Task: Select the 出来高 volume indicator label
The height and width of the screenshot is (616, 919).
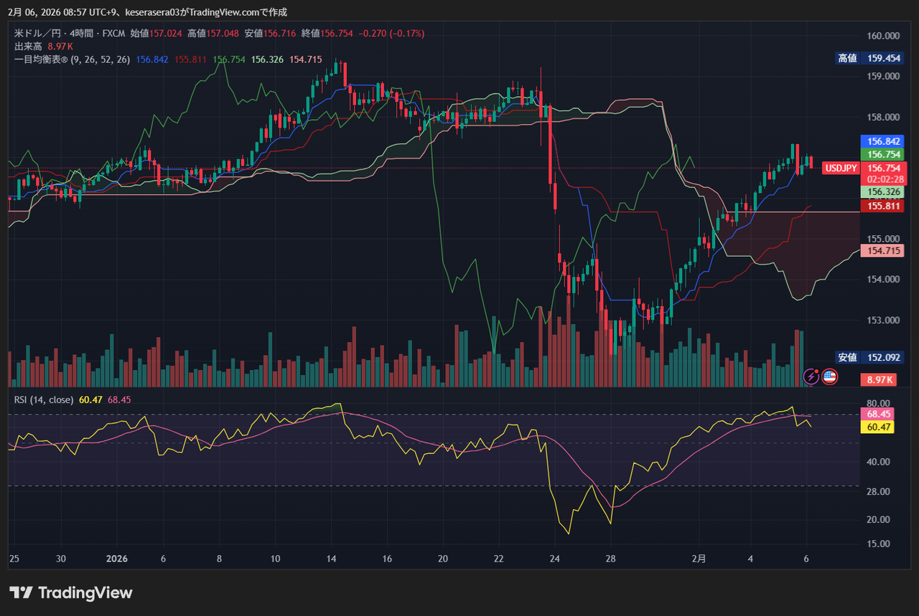Action: click(29, 46)
